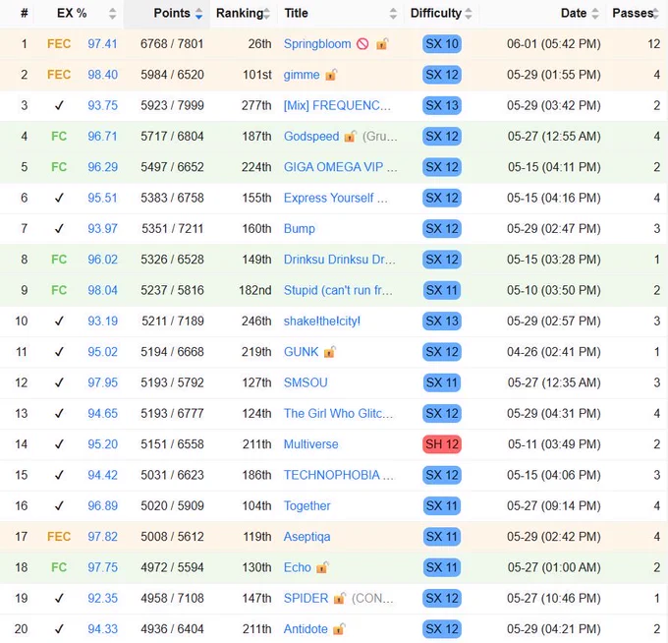Open the Stupid (can't run fr... link
Image resolution: width=668 pixels, height=643 pixels.
click(x=338, y=290)
